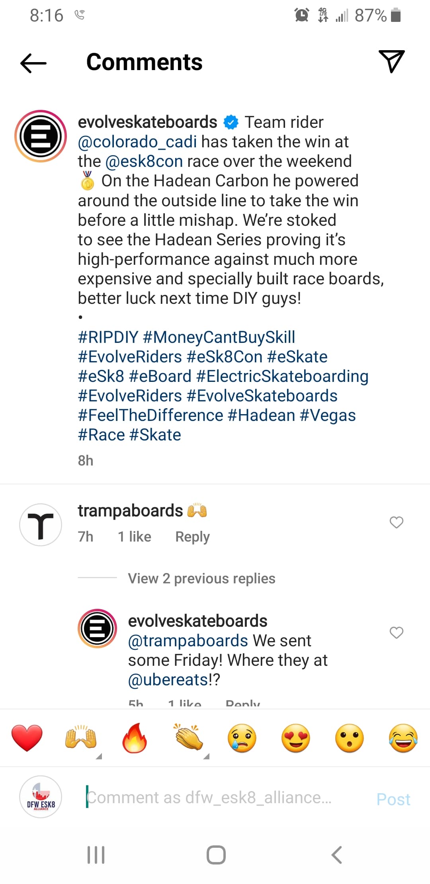This screenshot has width=430, height=884.
Task: Expand View 2 previous replies
Action: click(201, 578)
